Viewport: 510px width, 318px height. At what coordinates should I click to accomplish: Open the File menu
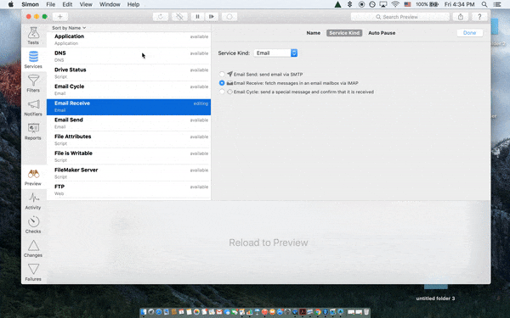tap(50, 4)
